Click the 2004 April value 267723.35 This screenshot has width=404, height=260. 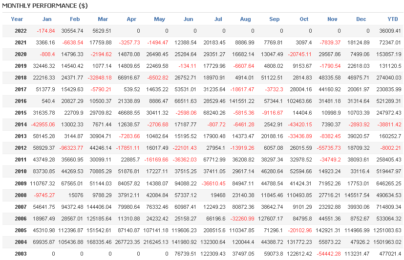(x=127, y=242)
